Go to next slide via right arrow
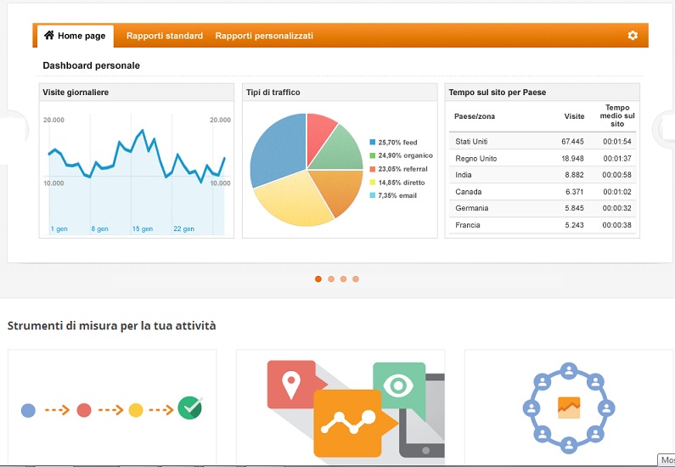675x467 pixels. [x=664, y=128]
